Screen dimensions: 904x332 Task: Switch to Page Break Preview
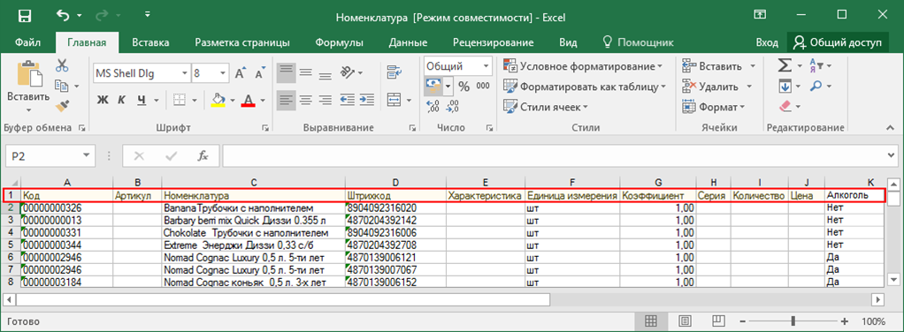[718, 321]
